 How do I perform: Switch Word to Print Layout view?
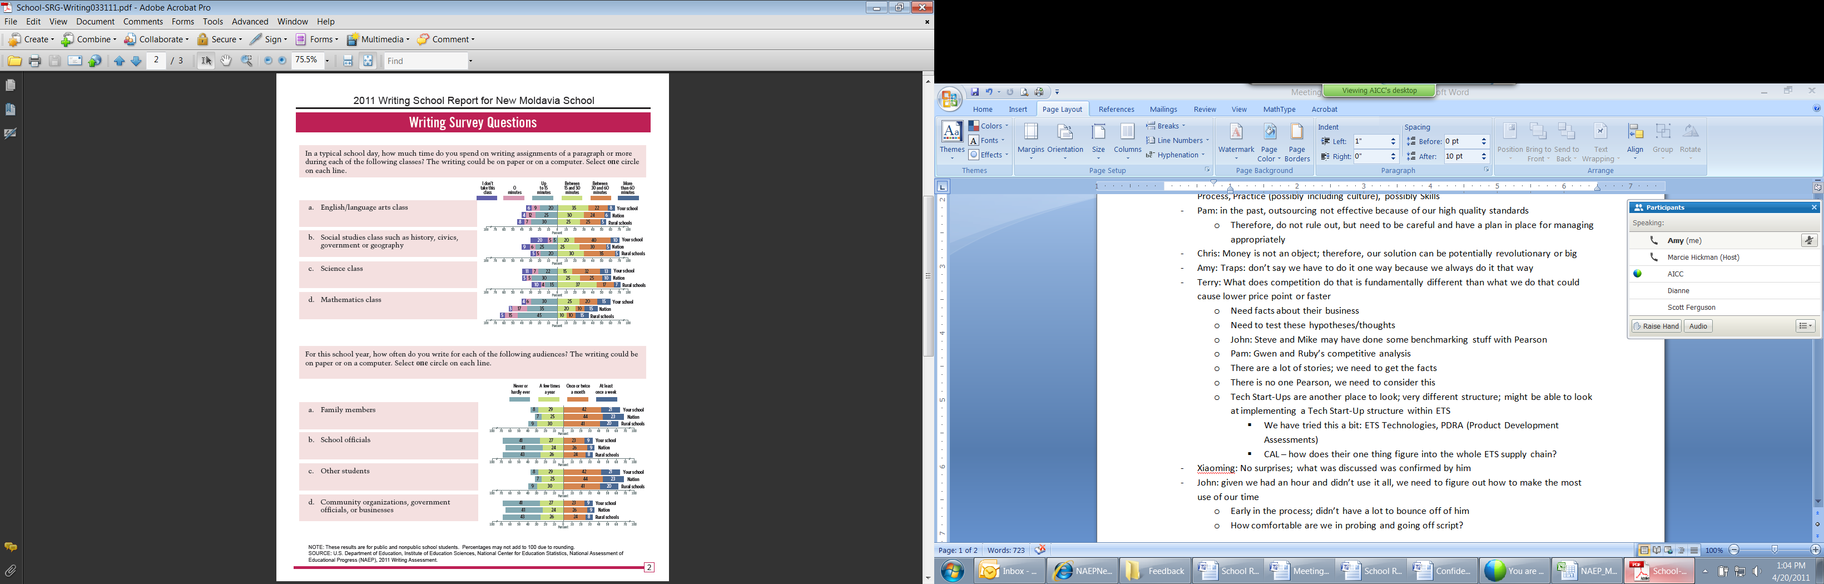[1644, 550]
